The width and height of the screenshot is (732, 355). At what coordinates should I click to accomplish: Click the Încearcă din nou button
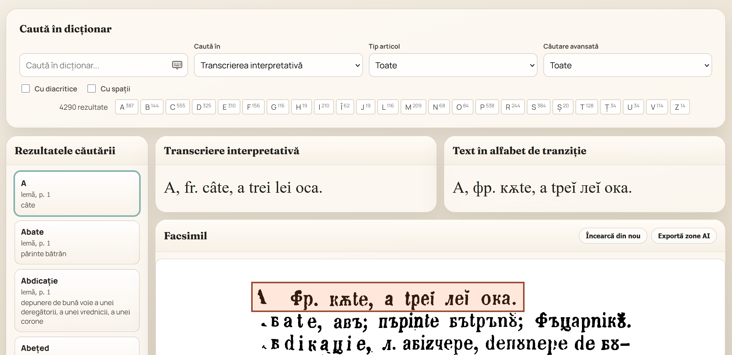click(613, 236)
